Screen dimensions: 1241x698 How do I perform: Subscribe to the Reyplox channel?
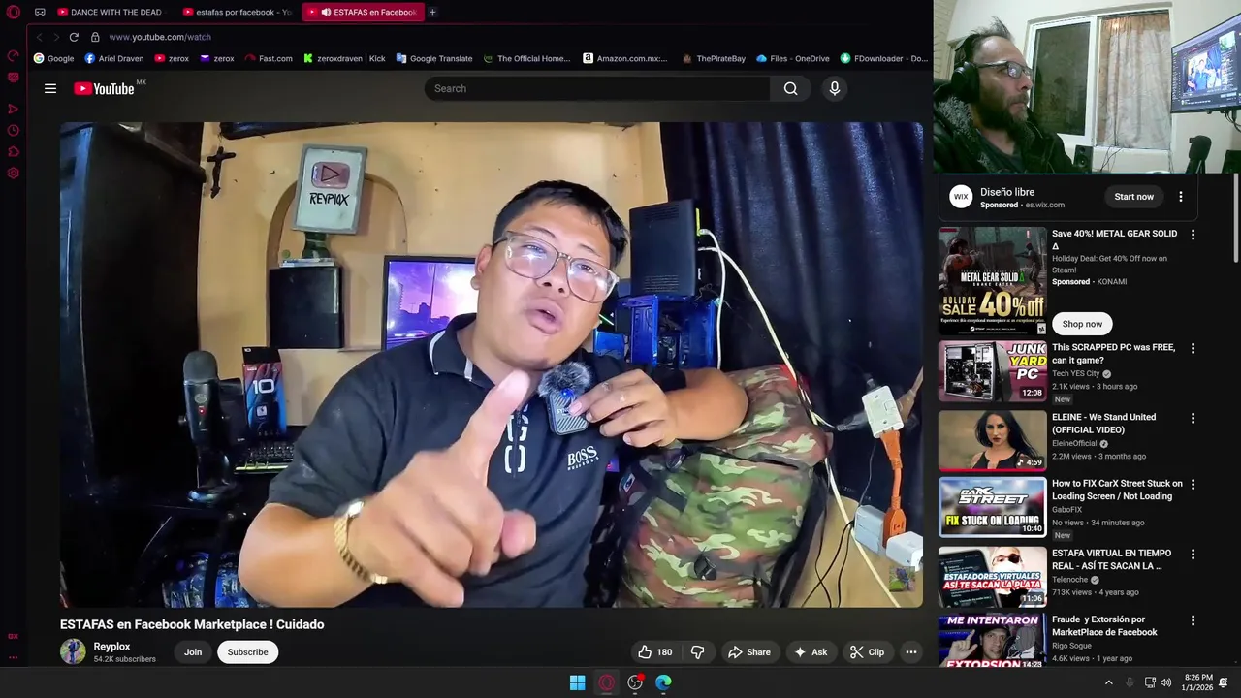248,652
